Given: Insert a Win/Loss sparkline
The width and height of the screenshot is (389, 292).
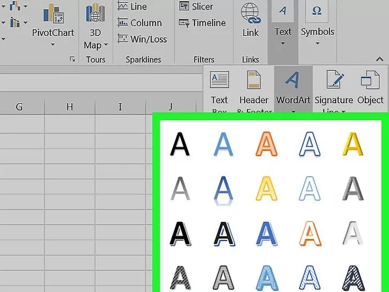Looking at the screenshot, I should tap(142, 39).
